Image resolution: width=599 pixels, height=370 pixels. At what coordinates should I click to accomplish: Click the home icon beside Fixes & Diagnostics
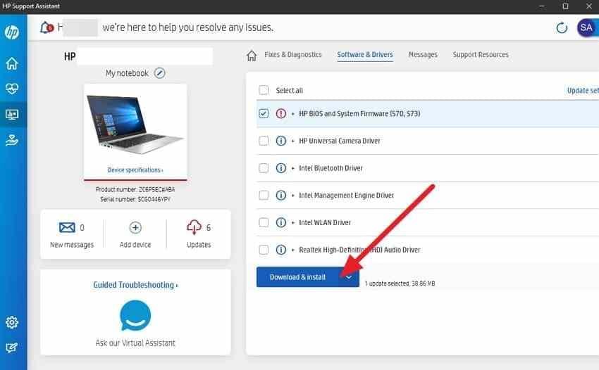pyautogui.click(x=252, y=56)
